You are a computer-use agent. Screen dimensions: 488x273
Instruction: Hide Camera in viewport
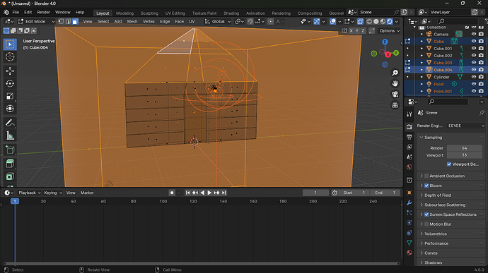pyautogui.click(x=474, y=34)
